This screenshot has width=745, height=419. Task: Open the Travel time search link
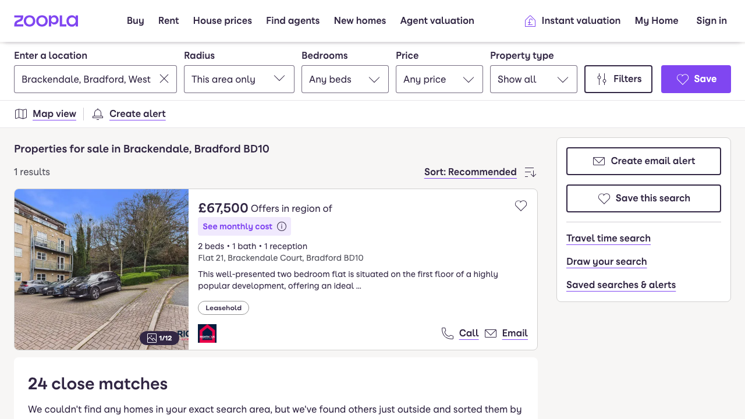(x=608, y=239)
